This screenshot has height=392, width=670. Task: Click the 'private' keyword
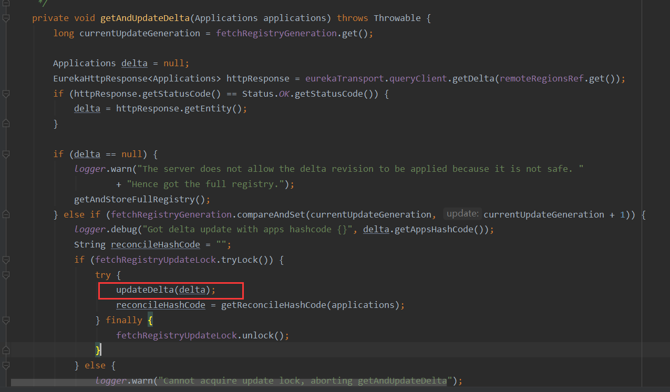(x=50, y=18)
